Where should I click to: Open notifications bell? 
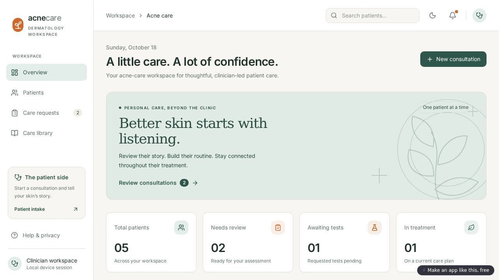coord(453,16)
